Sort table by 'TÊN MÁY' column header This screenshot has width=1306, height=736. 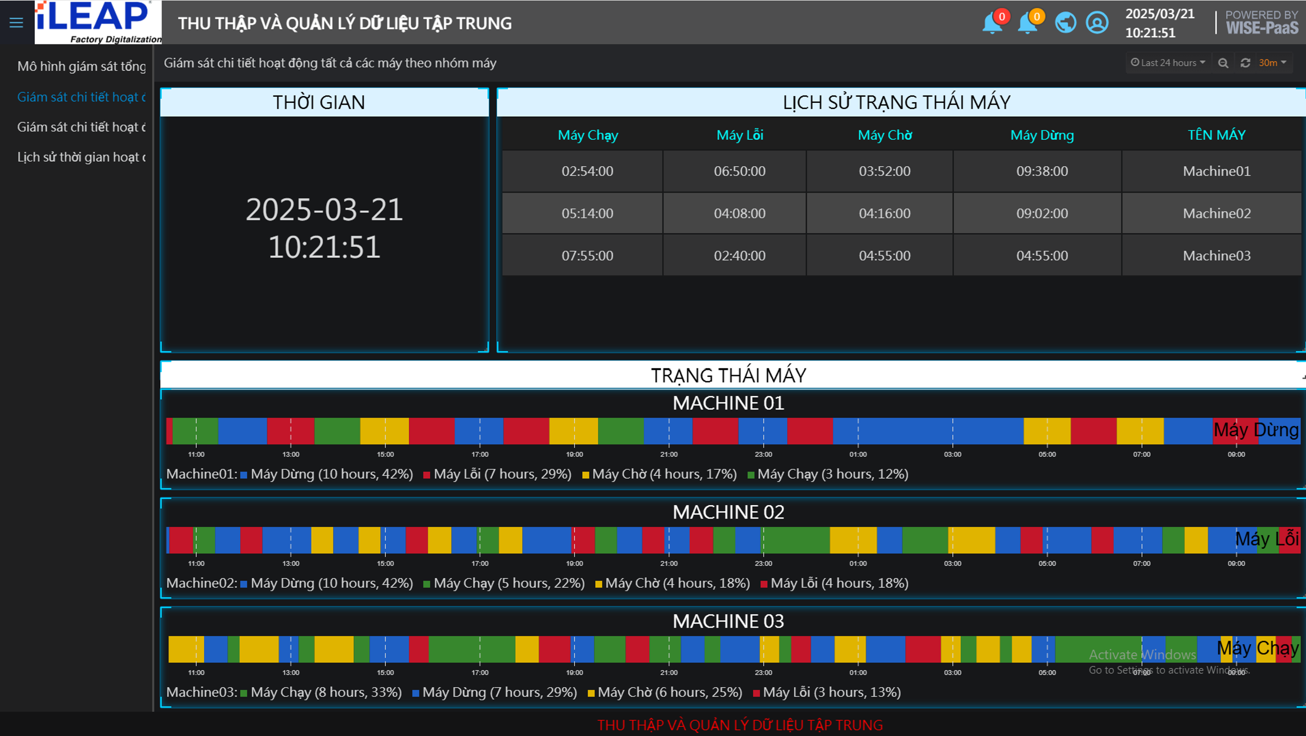coord(1216,135)
